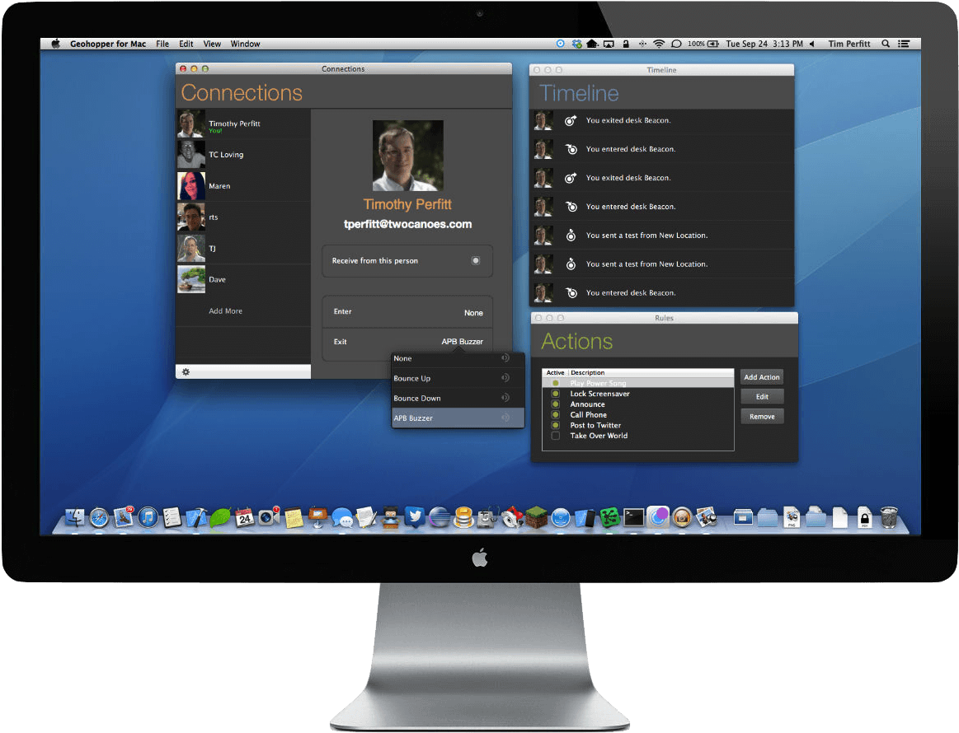
Task: Open the Window menu
Action: click(x=245, y=44)
